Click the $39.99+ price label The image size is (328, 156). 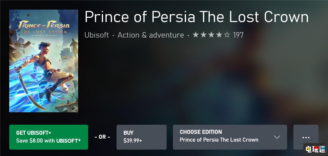coord(133,141)
